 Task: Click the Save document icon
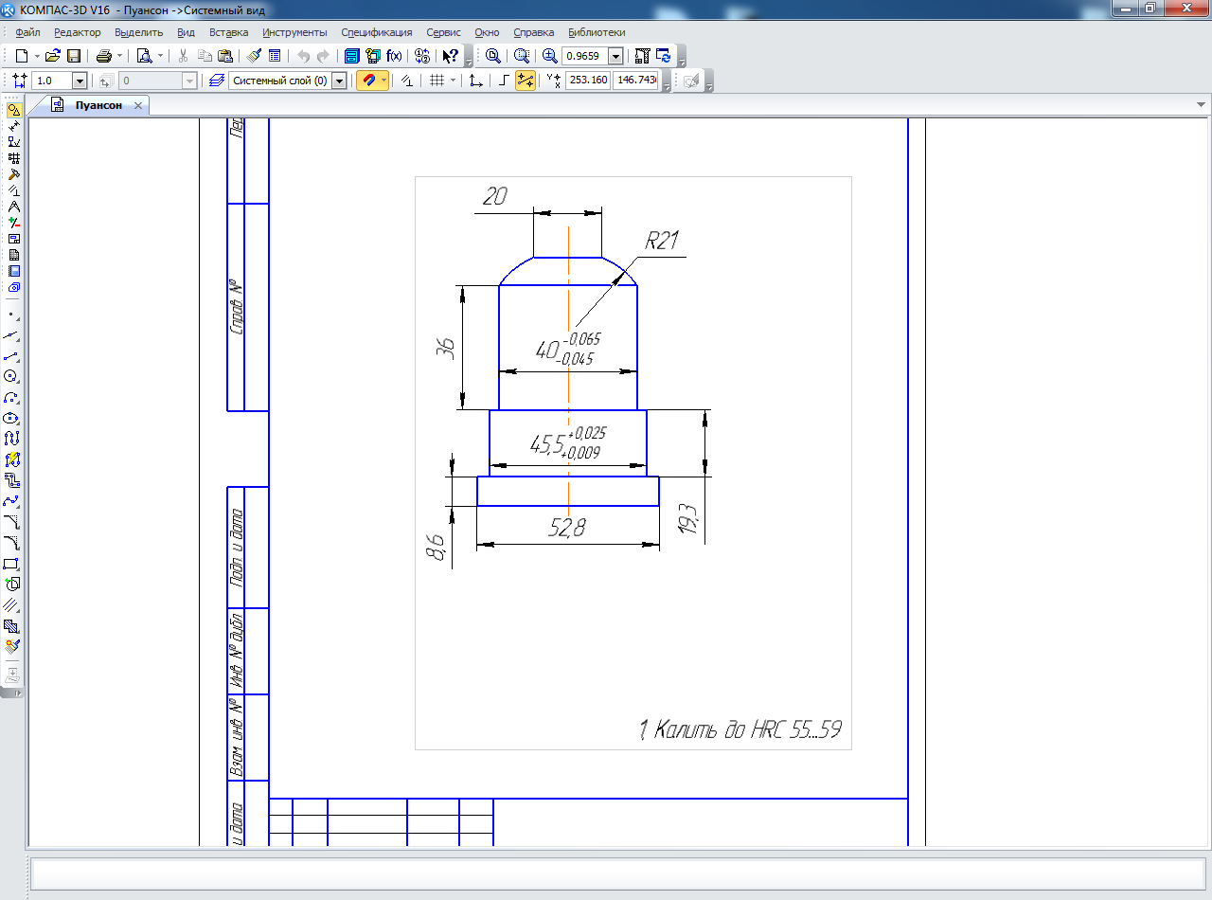point(73,56)
